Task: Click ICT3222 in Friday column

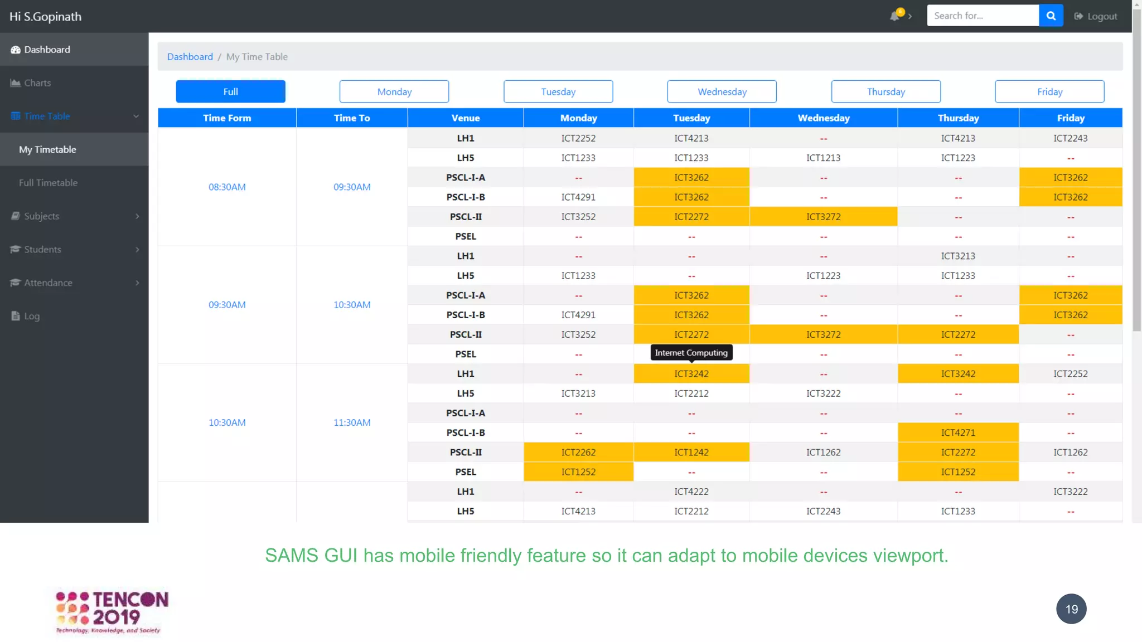Action: (1071, 492)
